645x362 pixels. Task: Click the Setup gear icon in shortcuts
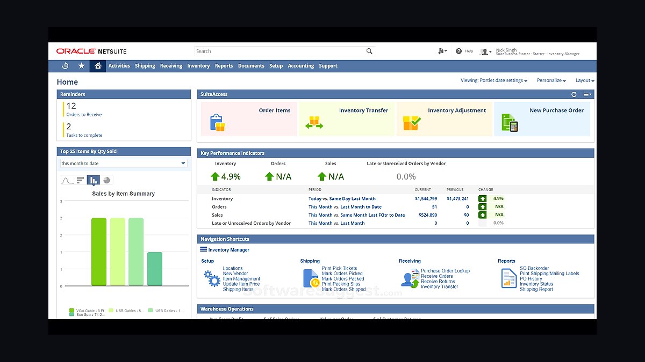point(211,278)
